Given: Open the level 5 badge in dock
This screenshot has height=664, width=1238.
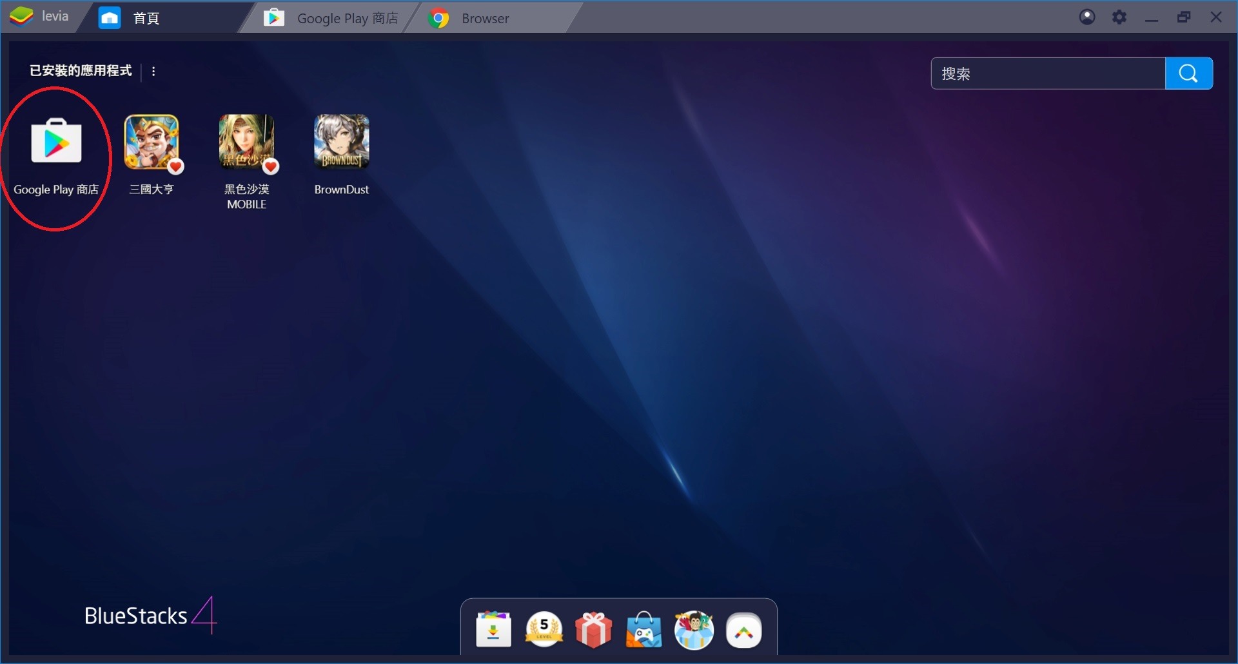Looking at the screenshot, I should [x=544, y=629].
